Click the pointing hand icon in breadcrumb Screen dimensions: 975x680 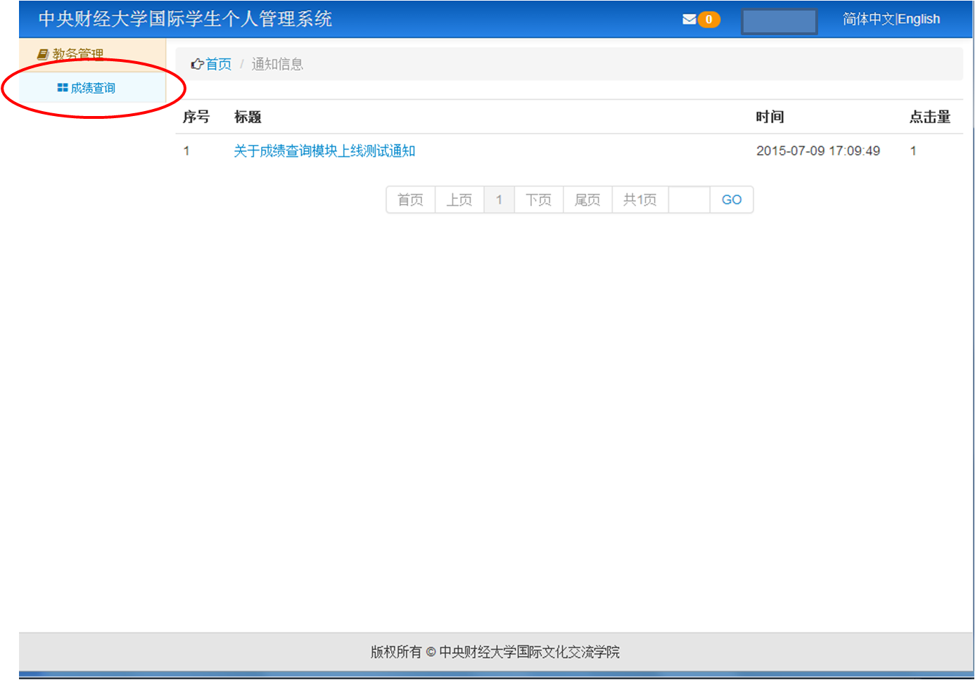click(197, 65)
